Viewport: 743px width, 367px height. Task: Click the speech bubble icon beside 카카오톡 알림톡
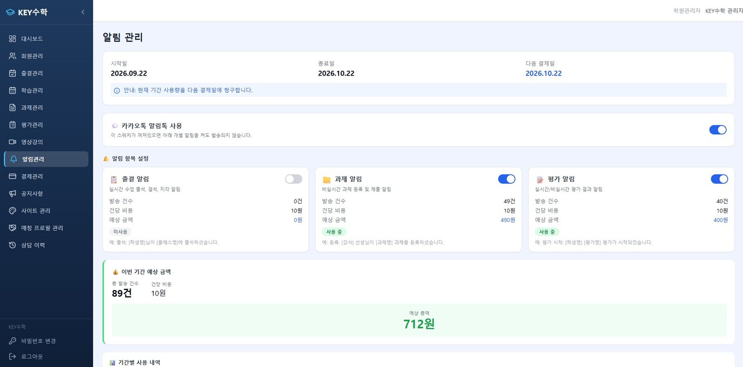pyautogui.click(x=115, y=126)
